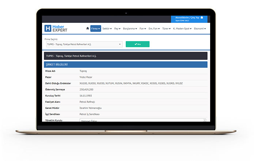Click the green Ara search button

[x=137, y=44]
